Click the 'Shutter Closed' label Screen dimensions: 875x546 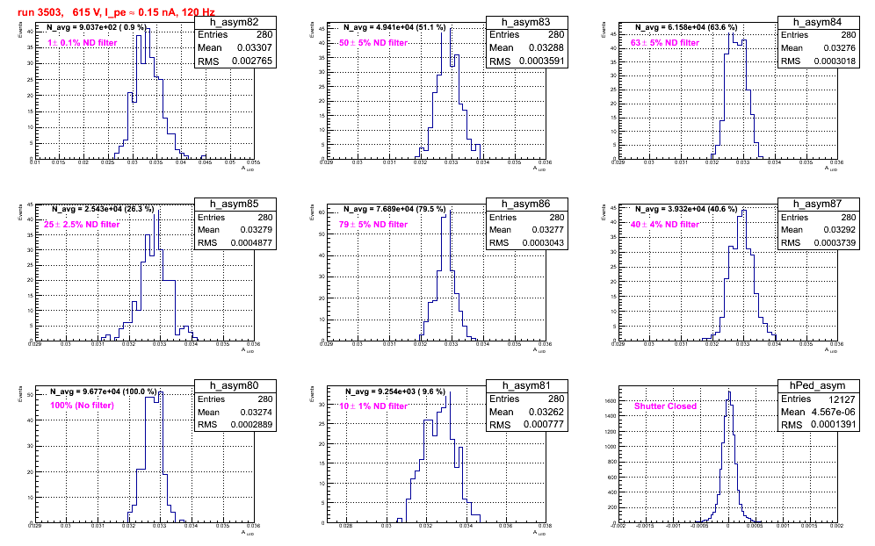665,406
